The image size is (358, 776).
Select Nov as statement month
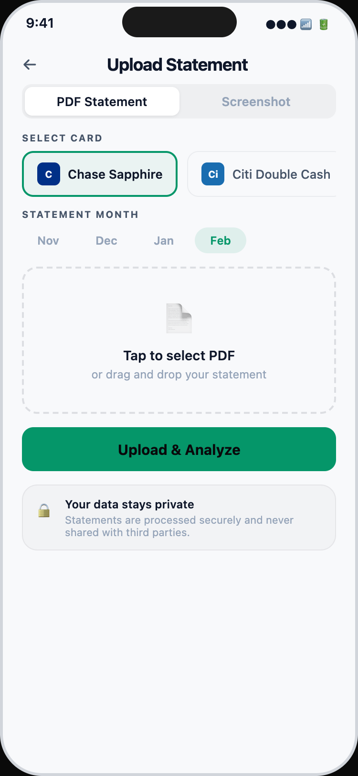tap(48, 241)
